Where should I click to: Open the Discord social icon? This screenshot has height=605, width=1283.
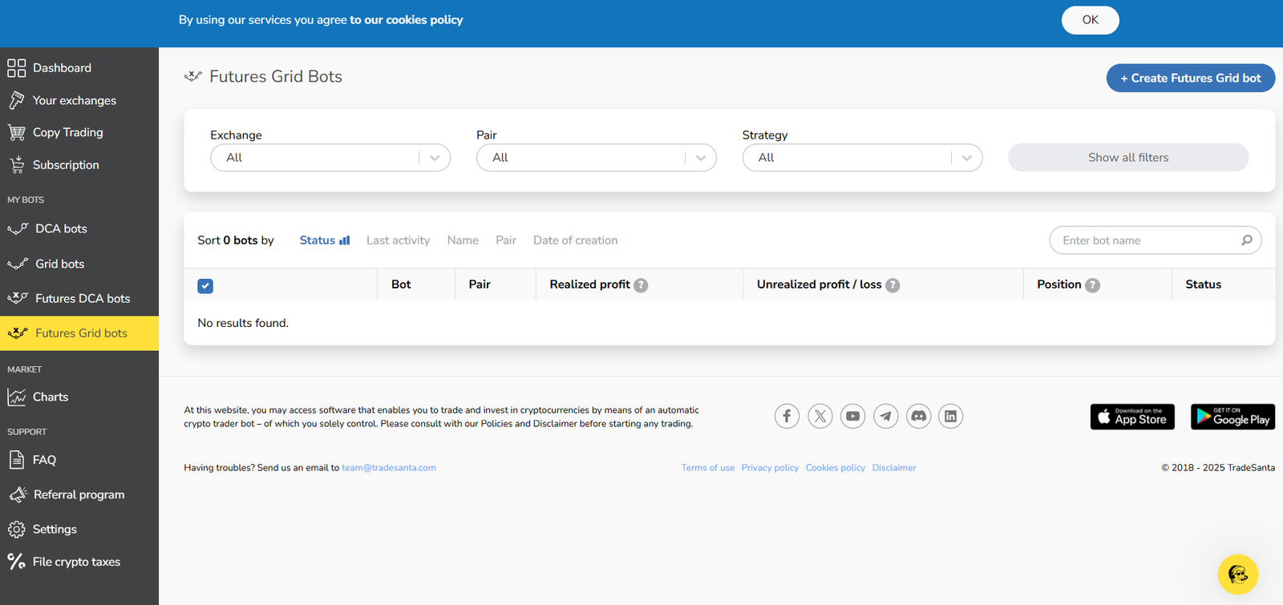point(918,416)
